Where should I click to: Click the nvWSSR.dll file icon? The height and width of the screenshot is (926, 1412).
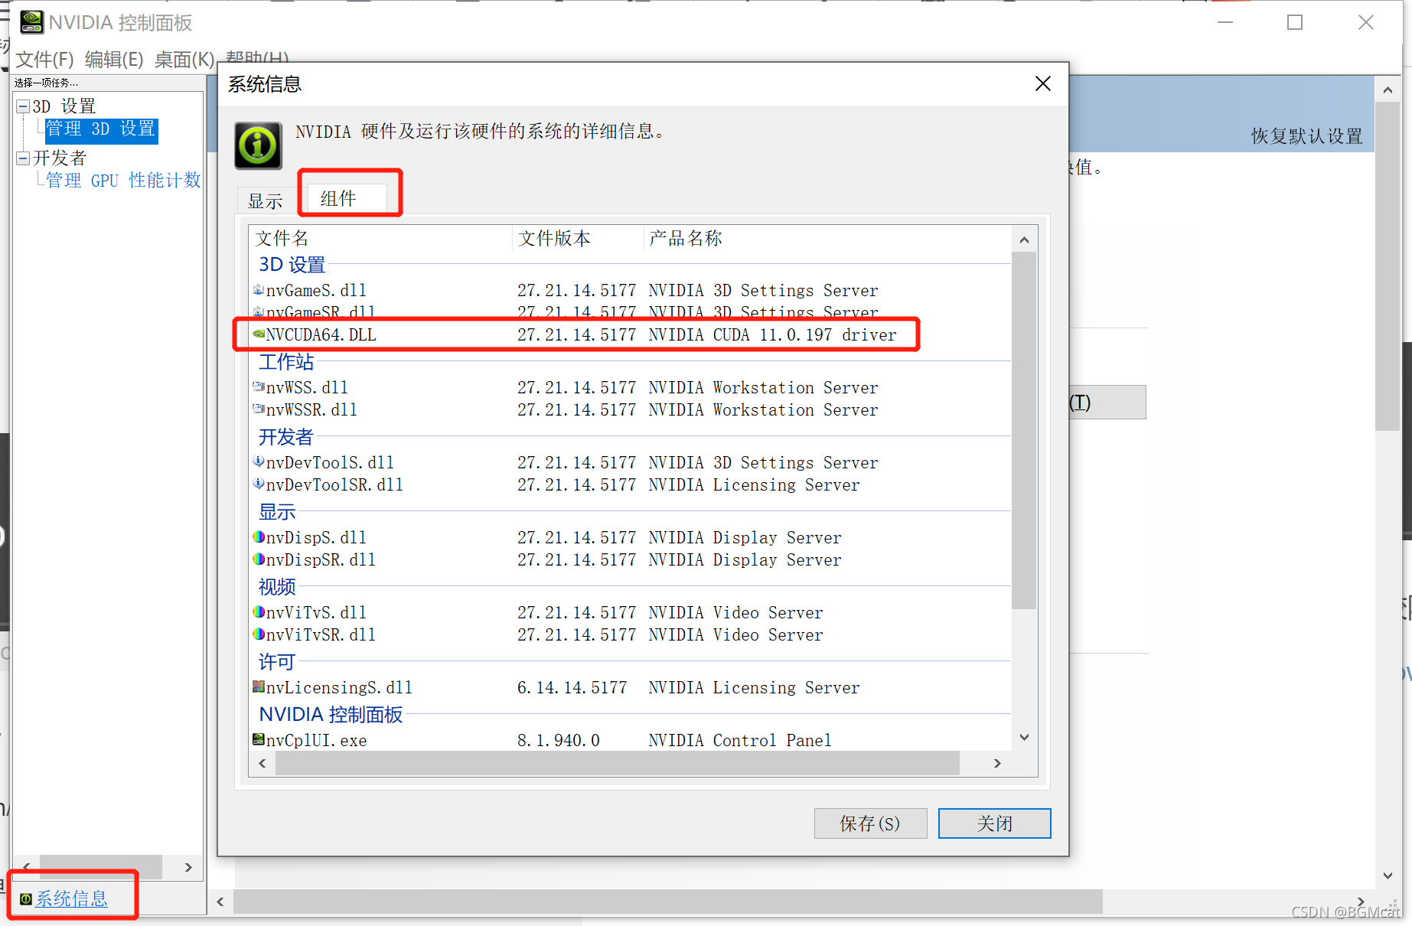259,409
